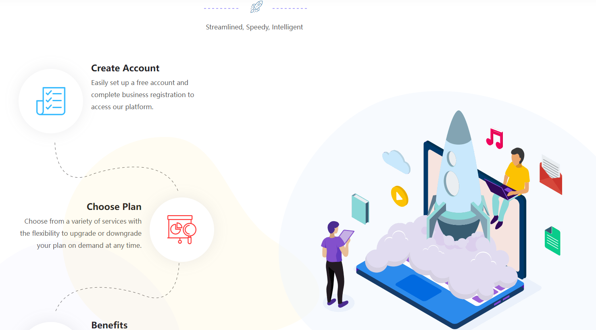Click the Create Account description text
Image resolution: width=596 pixels, height=330 pixels.
(142, 95)
